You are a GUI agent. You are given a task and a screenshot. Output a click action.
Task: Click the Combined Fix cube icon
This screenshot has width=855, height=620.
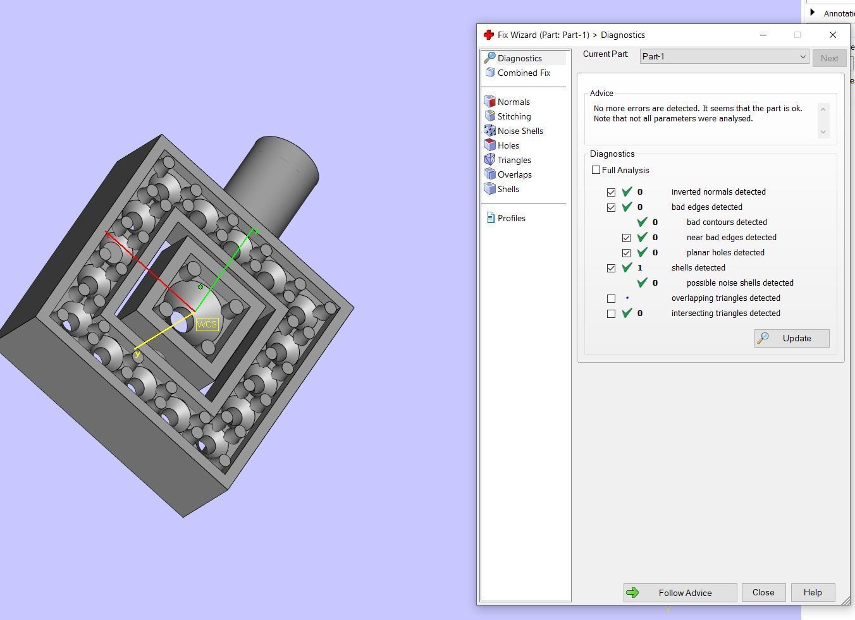point(490,73)
